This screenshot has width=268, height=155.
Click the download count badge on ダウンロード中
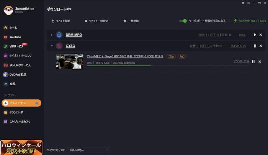tap(37, 103)
